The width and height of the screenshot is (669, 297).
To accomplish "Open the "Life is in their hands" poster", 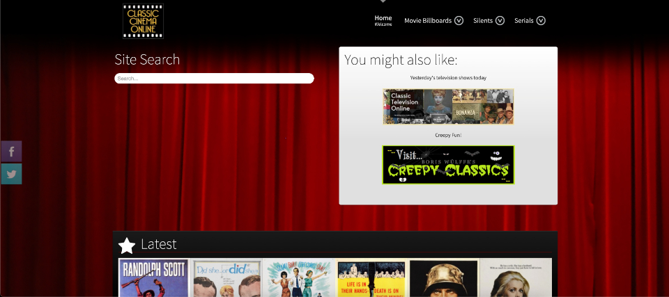I will coord(371,278).
